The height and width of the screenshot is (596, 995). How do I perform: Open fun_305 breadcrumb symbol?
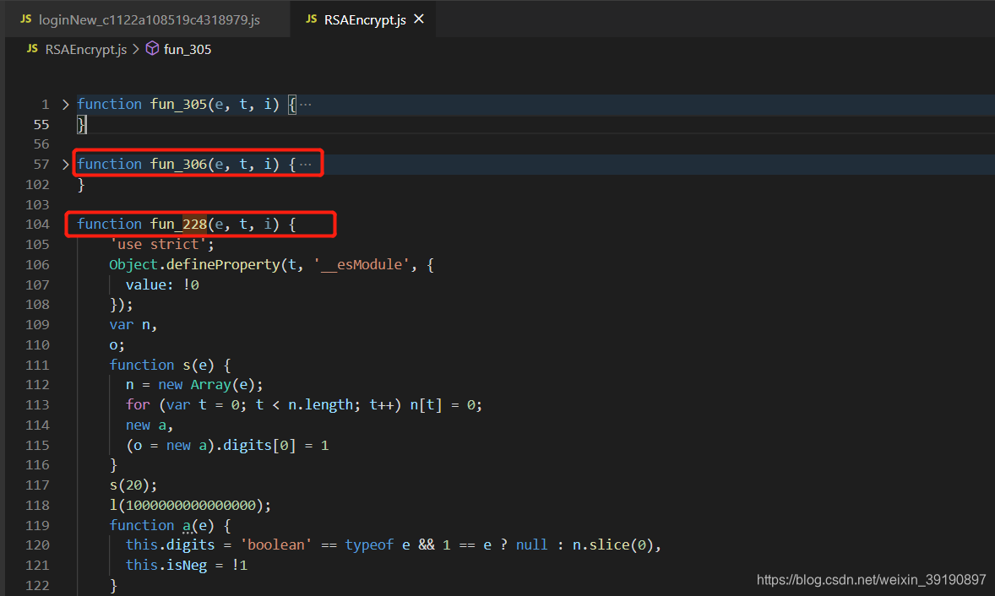(188, 50)
